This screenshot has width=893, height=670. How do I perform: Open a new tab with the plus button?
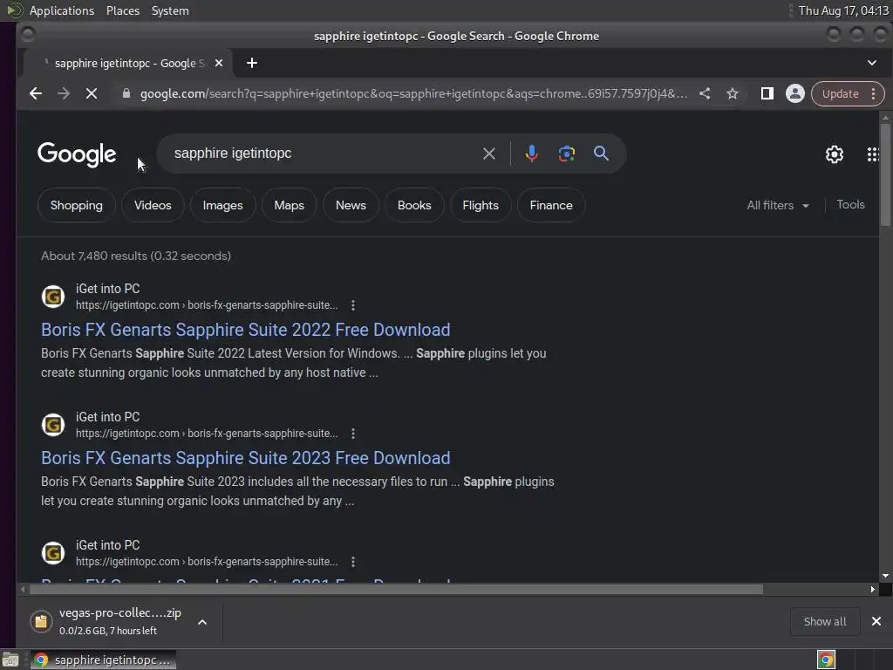[252, 63]
